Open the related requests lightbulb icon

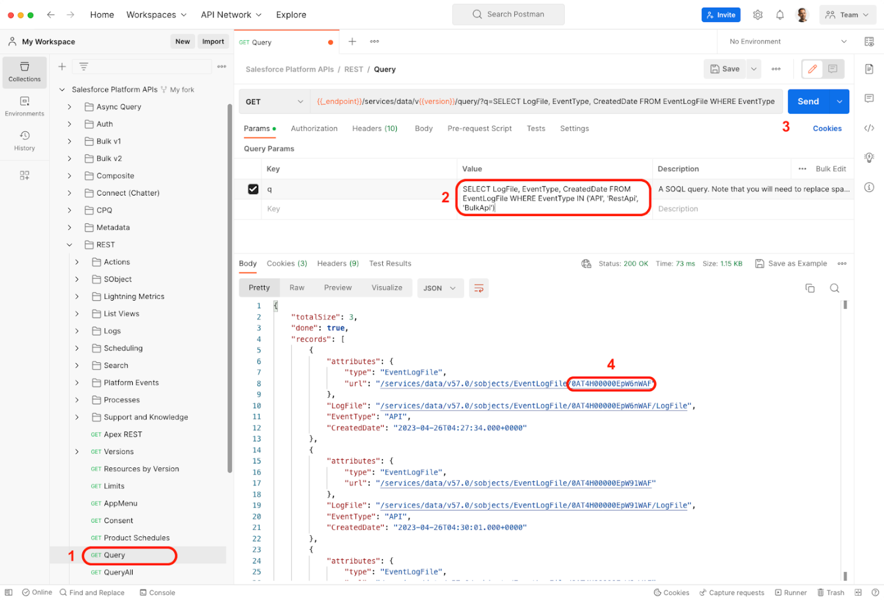(x=869, y=157)
